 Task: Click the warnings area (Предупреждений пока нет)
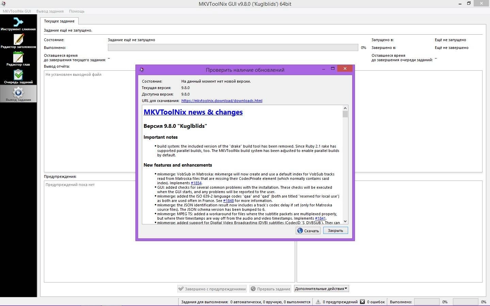tap(90, 231)
